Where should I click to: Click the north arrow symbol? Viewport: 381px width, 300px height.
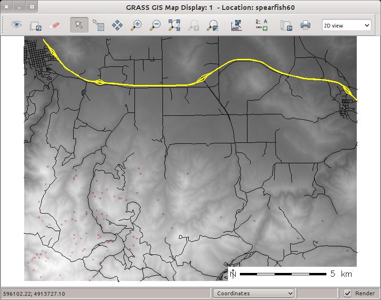tap(233, 273)
